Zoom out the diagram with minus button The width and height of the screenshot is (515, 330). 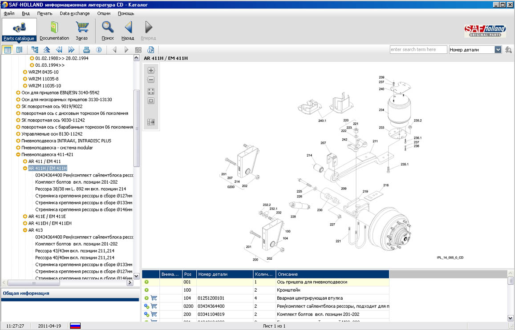[151, 80]
